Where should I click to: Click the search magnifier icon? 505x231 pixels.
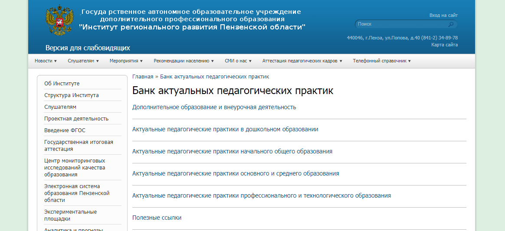[451, 24]
